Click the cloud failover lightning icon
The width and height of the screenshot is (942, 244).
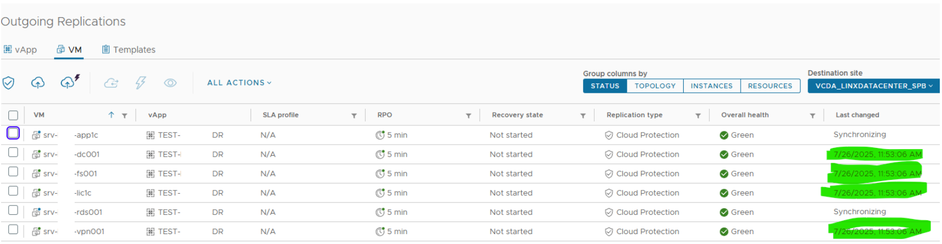[x=69, y=82]
